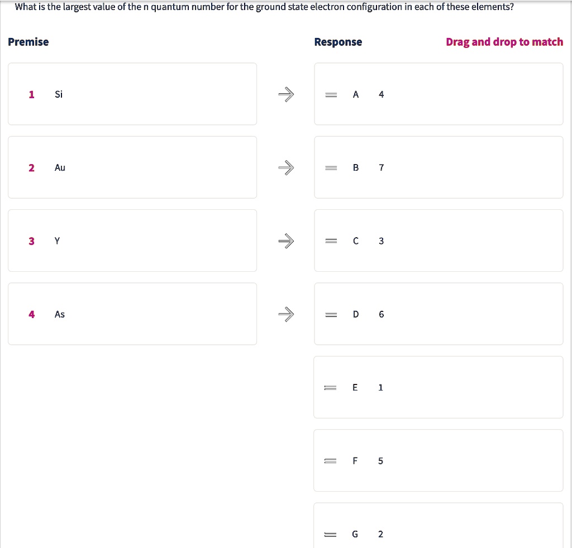Select response option D with value 6
This screenshot has width=572, height=548.
click(438, 314)
